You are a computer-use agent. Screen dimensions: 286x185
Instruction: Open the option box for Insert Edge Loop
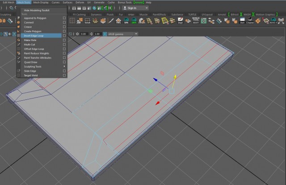tap(64, 36)
